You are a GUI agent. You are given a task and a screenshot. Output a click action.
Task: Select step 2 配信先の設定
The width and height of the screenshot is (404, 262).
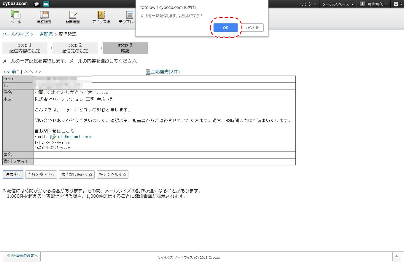pyautogui.click(x=75, y=48)
